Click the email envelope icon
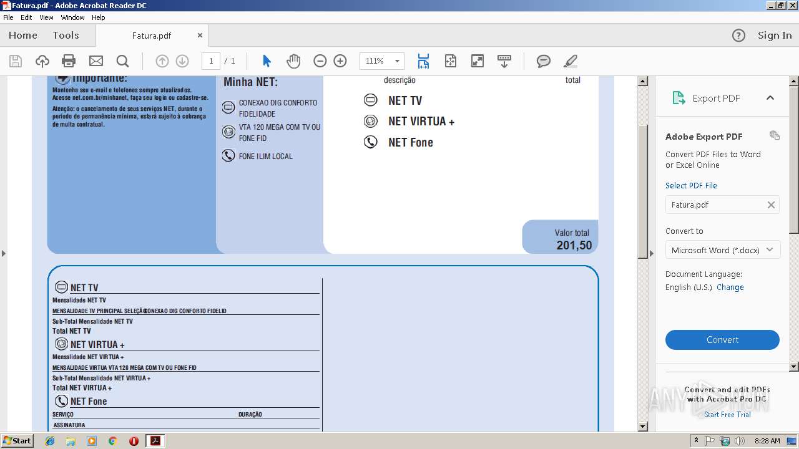The width and height of the screenshot is (799, 449). tap(96, 61)
